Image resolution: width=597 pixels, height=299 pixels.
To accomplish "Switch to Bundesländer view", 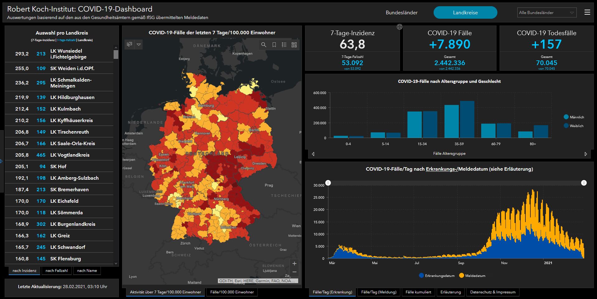I will coord(402,13).
